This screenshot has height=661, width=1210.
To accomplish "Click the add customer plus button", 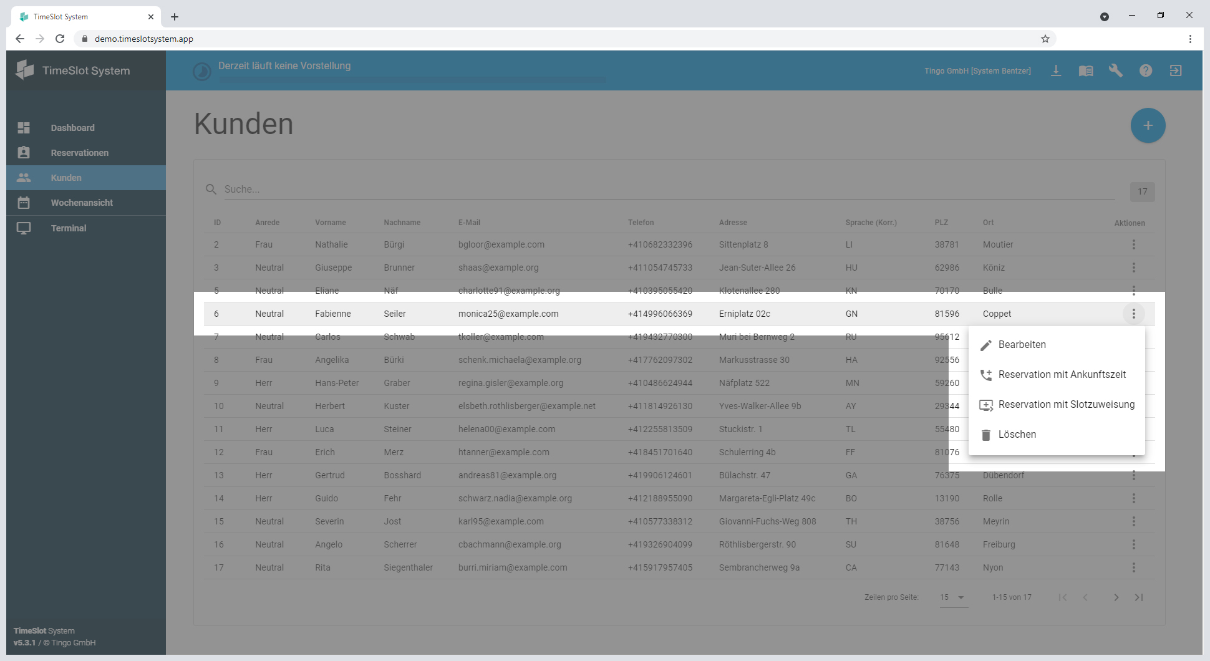I will point(1148,125).
